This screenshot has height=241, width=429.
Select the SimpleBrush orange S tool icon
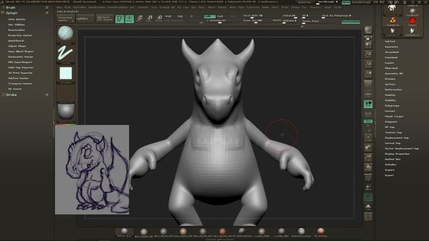[393, 21]
